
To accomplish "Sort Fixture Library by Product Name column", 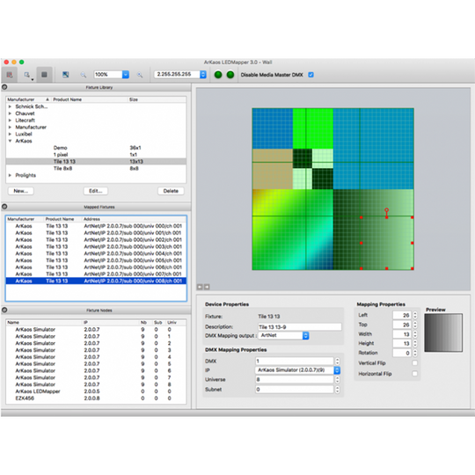I will (90, 99).
